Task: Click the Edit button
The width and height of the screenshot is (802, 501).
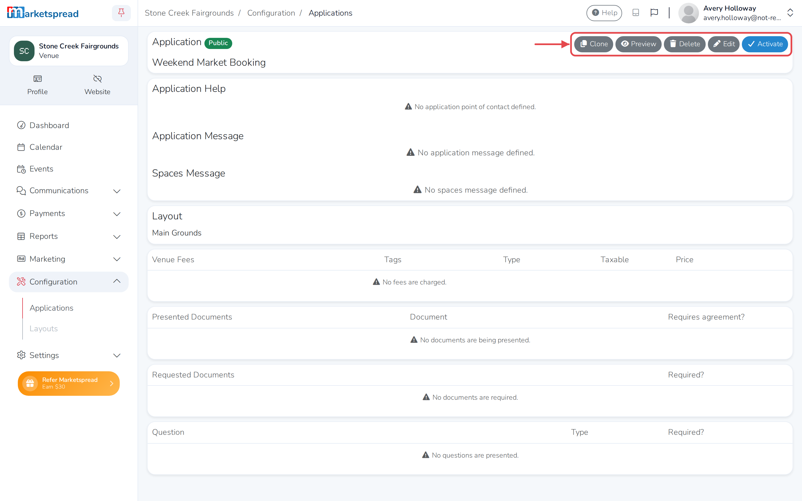Action: (x=723, y=44)
